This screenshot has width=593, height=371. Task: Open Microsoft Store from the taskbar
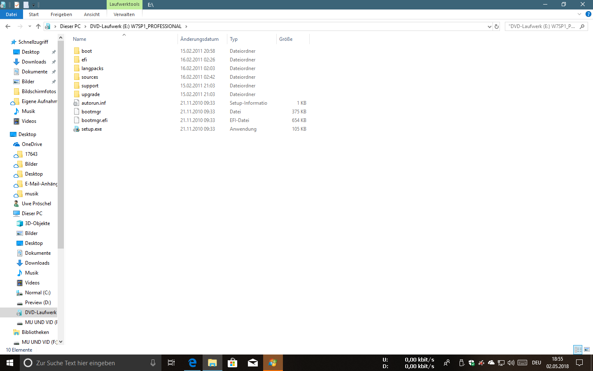tap(232, 363)
